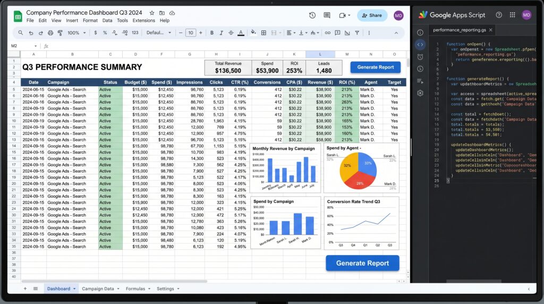Click the Share button
544x304 pixels.
coord(372,15)
